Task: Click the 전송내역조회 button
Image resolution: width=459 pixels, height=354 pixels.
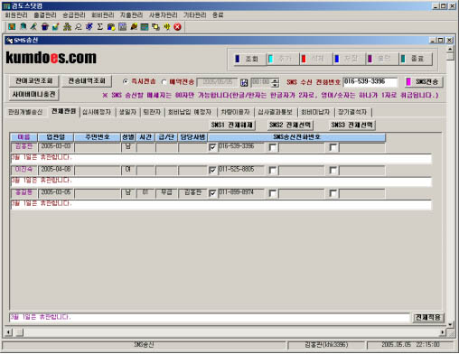Action: point(87,81)
